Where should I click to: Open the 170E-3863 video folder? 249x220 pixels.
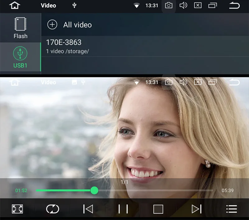coord(145,46)
